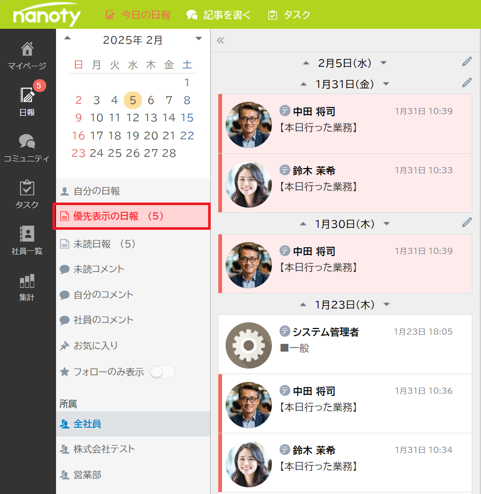The image size is (481, 494).
Task: Open タスク in the top green bar
Action: 289,15
